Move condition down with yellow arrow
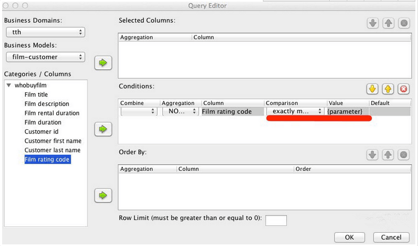The height and width of the screenshot is (246, 418). coord(372,89)
